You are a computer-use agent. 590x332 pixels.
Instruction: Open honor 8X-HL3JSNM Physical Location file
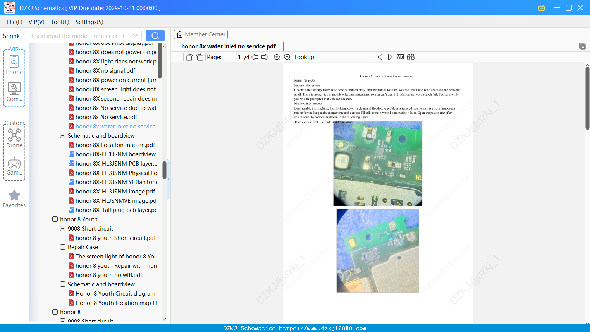click(113, 173)
